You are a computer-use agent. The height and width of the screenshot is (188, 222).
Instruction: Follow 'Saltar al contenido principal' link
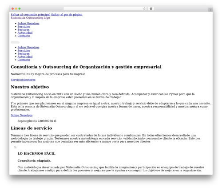tap(31, 15)
